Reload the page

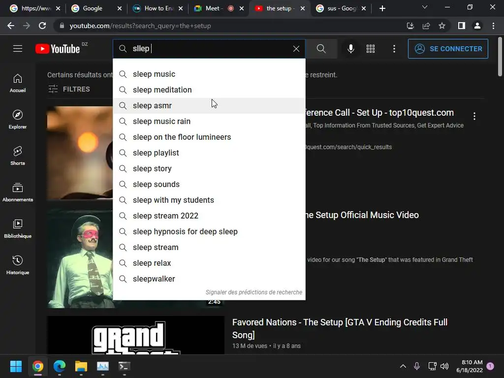coord(42,26)
